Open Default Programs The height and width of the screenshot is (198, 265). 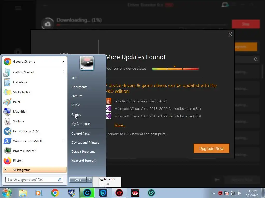pos(83,152)
